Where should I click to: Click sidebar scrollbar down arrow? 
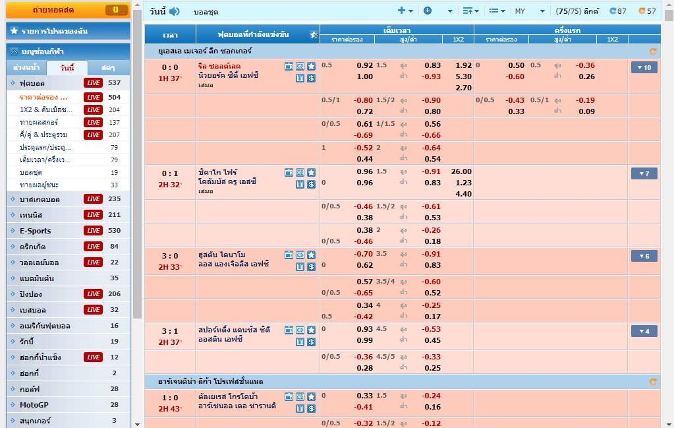coord(137,425)
